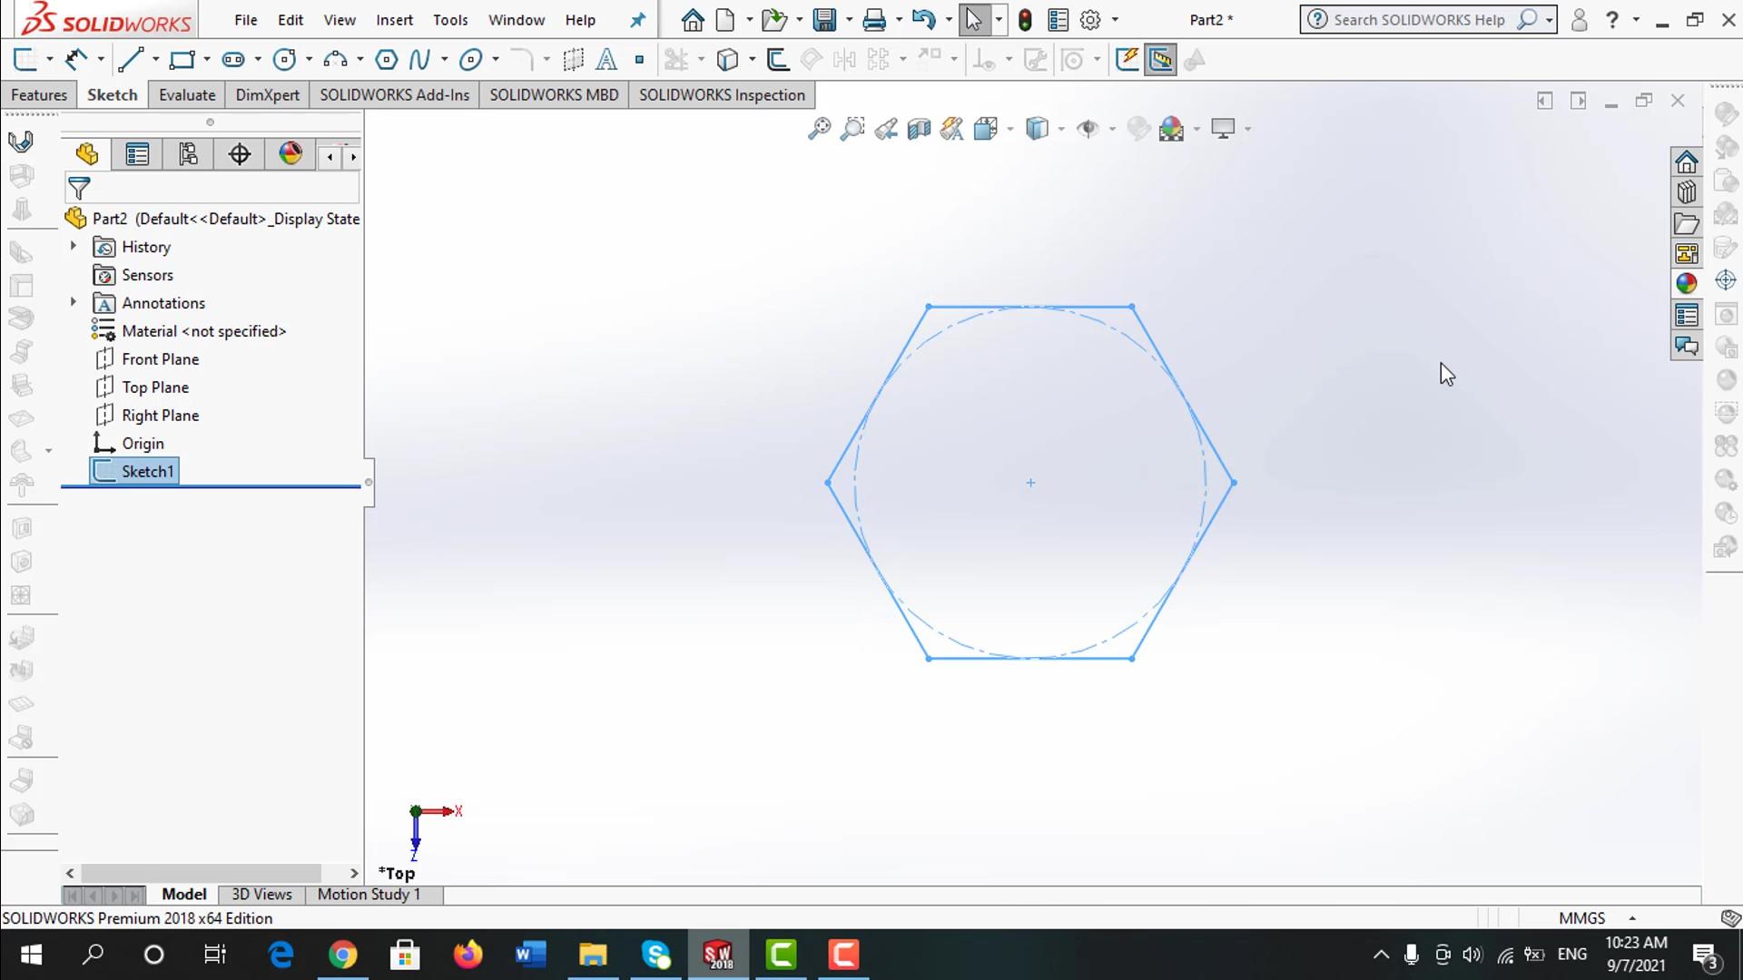
Task: Select the sketch Text tool
Action: (606, 60)
